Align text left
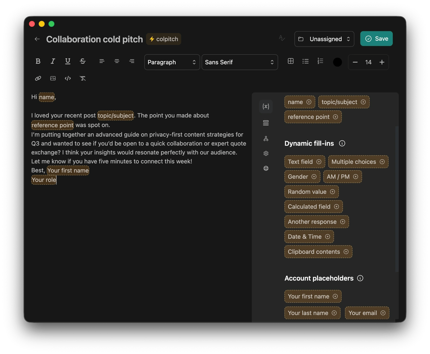 (x=102, y=61)
